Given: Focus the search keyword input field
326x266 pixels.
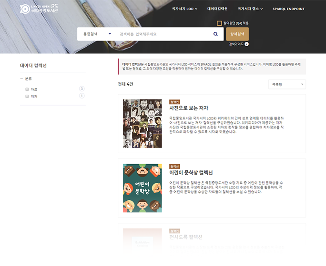Looking at the screenshot, I should tap(164, 34).
